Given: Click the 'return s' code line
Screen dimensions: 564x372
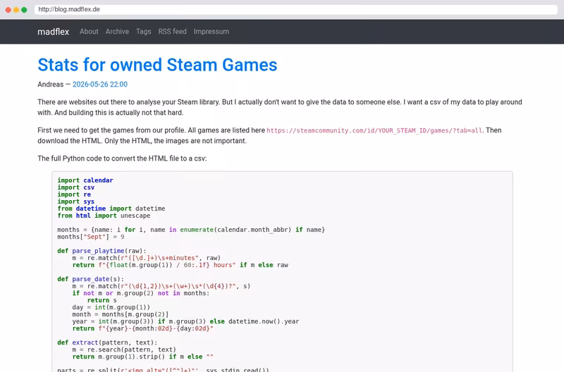Looking at the screenshot, I should click(102, 300).
